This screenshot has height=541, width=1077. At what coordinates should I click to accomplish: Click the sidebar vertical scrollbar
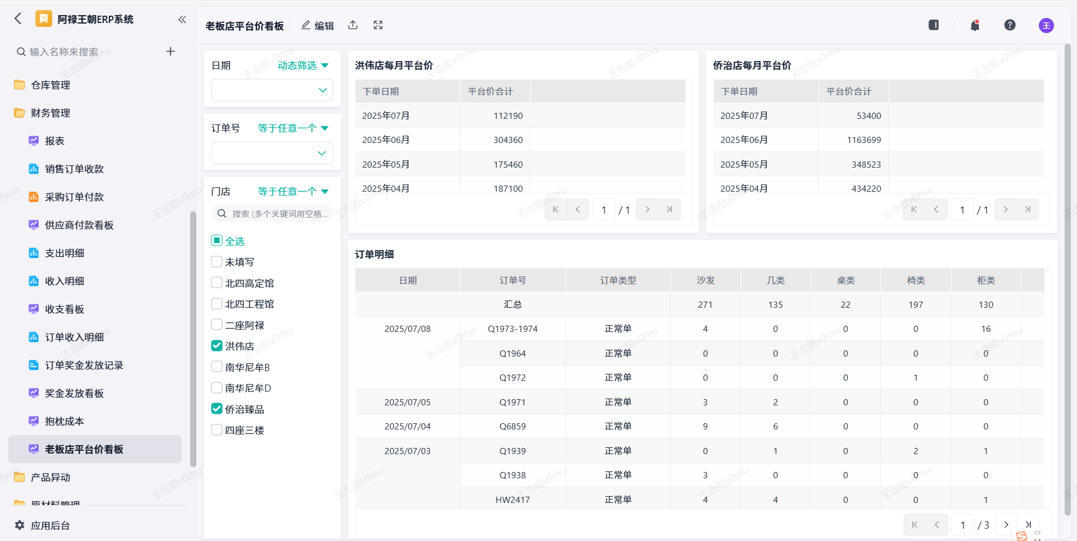tap(193, 339)
